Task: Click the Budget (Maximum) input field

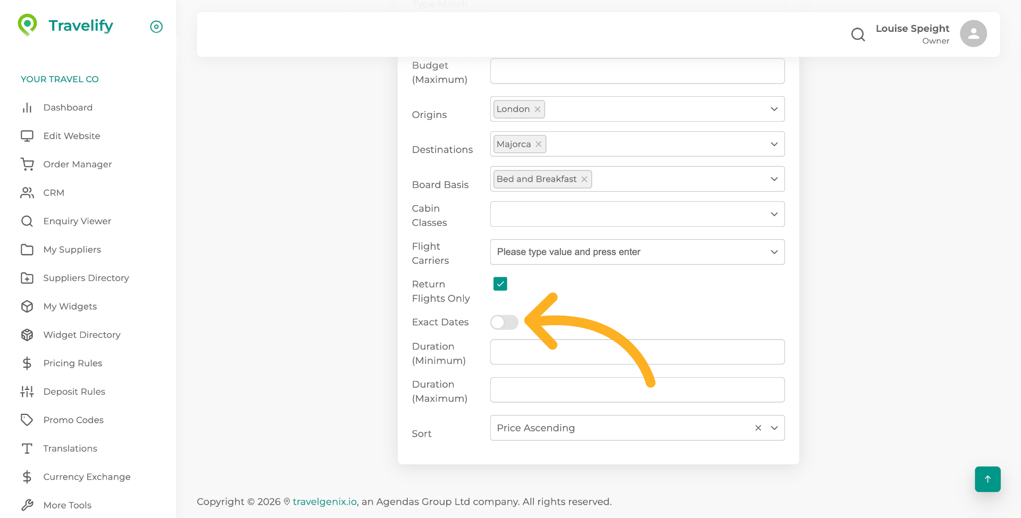Action: click(x=637, y=71)
